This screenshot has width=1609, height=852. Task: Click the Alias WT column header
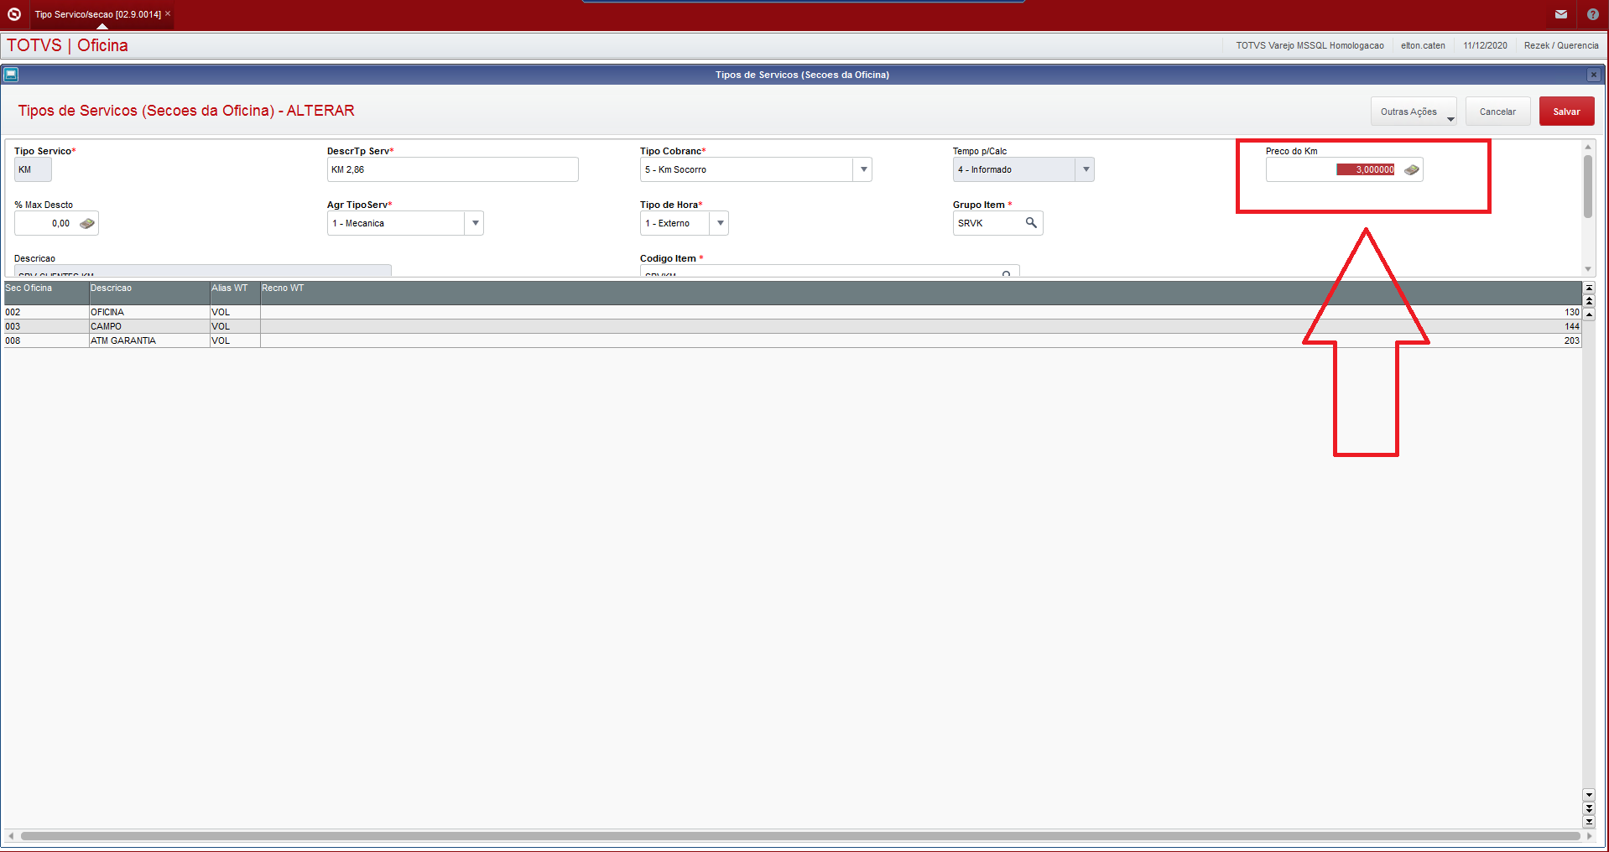[235, 293]
